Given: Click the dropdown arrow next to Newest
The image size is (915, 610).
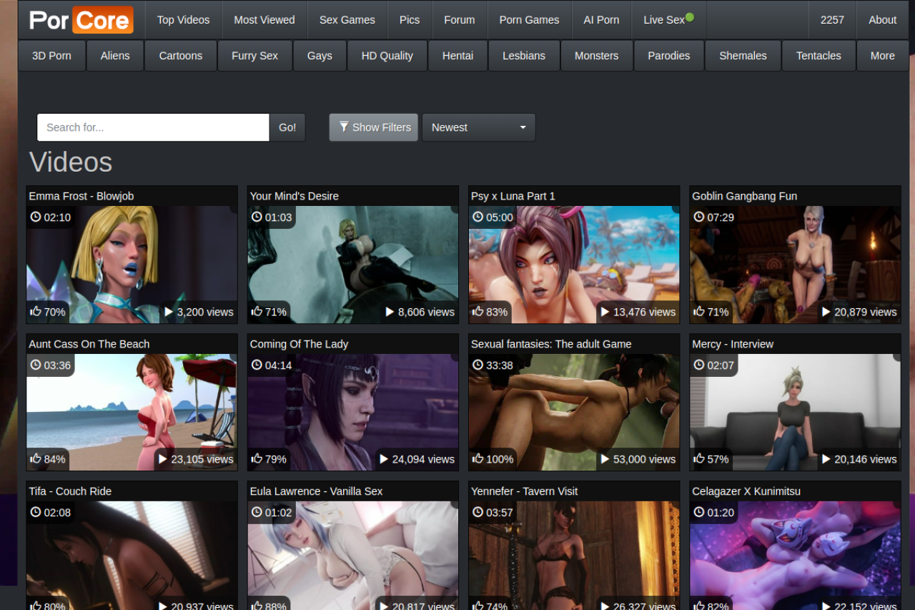Looking at the screenshot, I should (523, 127).
